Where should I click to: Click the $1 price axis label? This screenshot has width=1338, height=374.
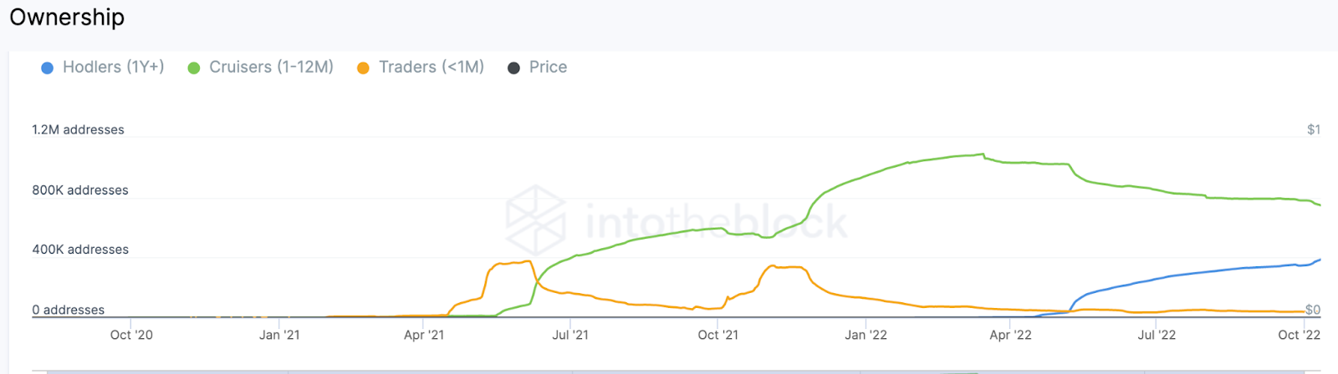coord(1314,129)
